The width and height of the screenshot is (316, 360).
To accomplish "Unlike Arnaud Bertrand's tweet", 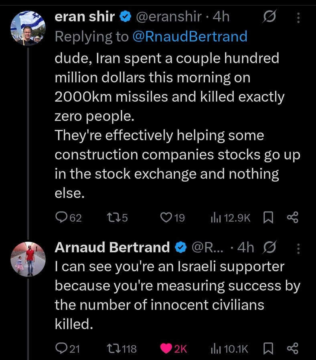I will [x=166, y=349].
